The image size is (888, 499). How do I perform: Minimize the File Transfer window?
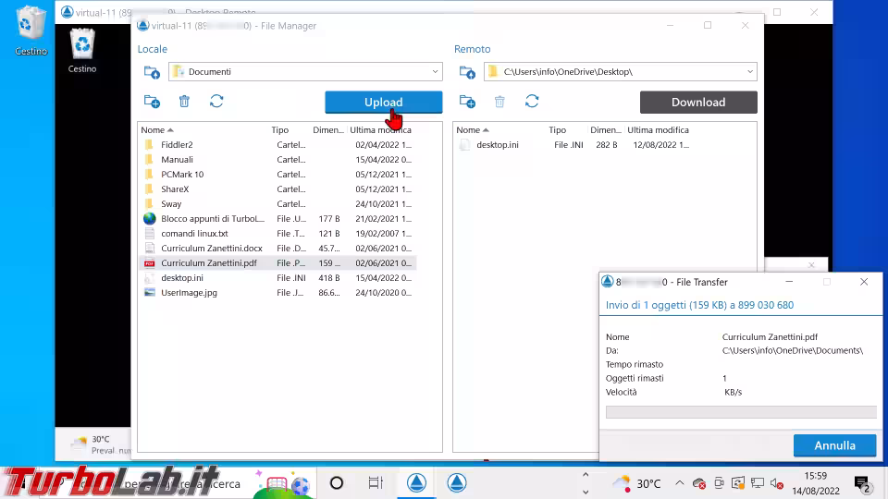pyautogui.click(x=789, y=282)
